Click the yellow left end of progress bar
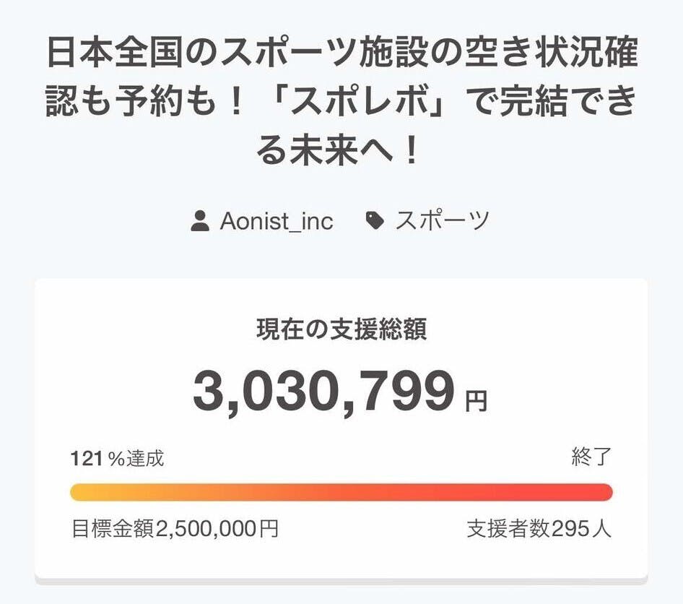Viewport: 683px width, 604px height. [81, 493]
